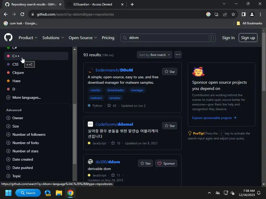Click the browser back arrow

coord(6,15)
